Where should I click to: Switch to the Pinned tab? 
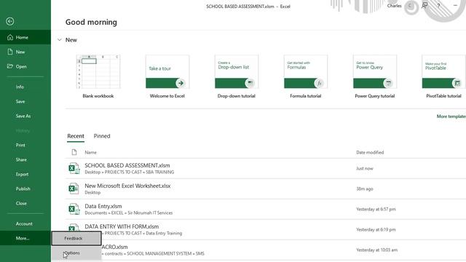102,136
